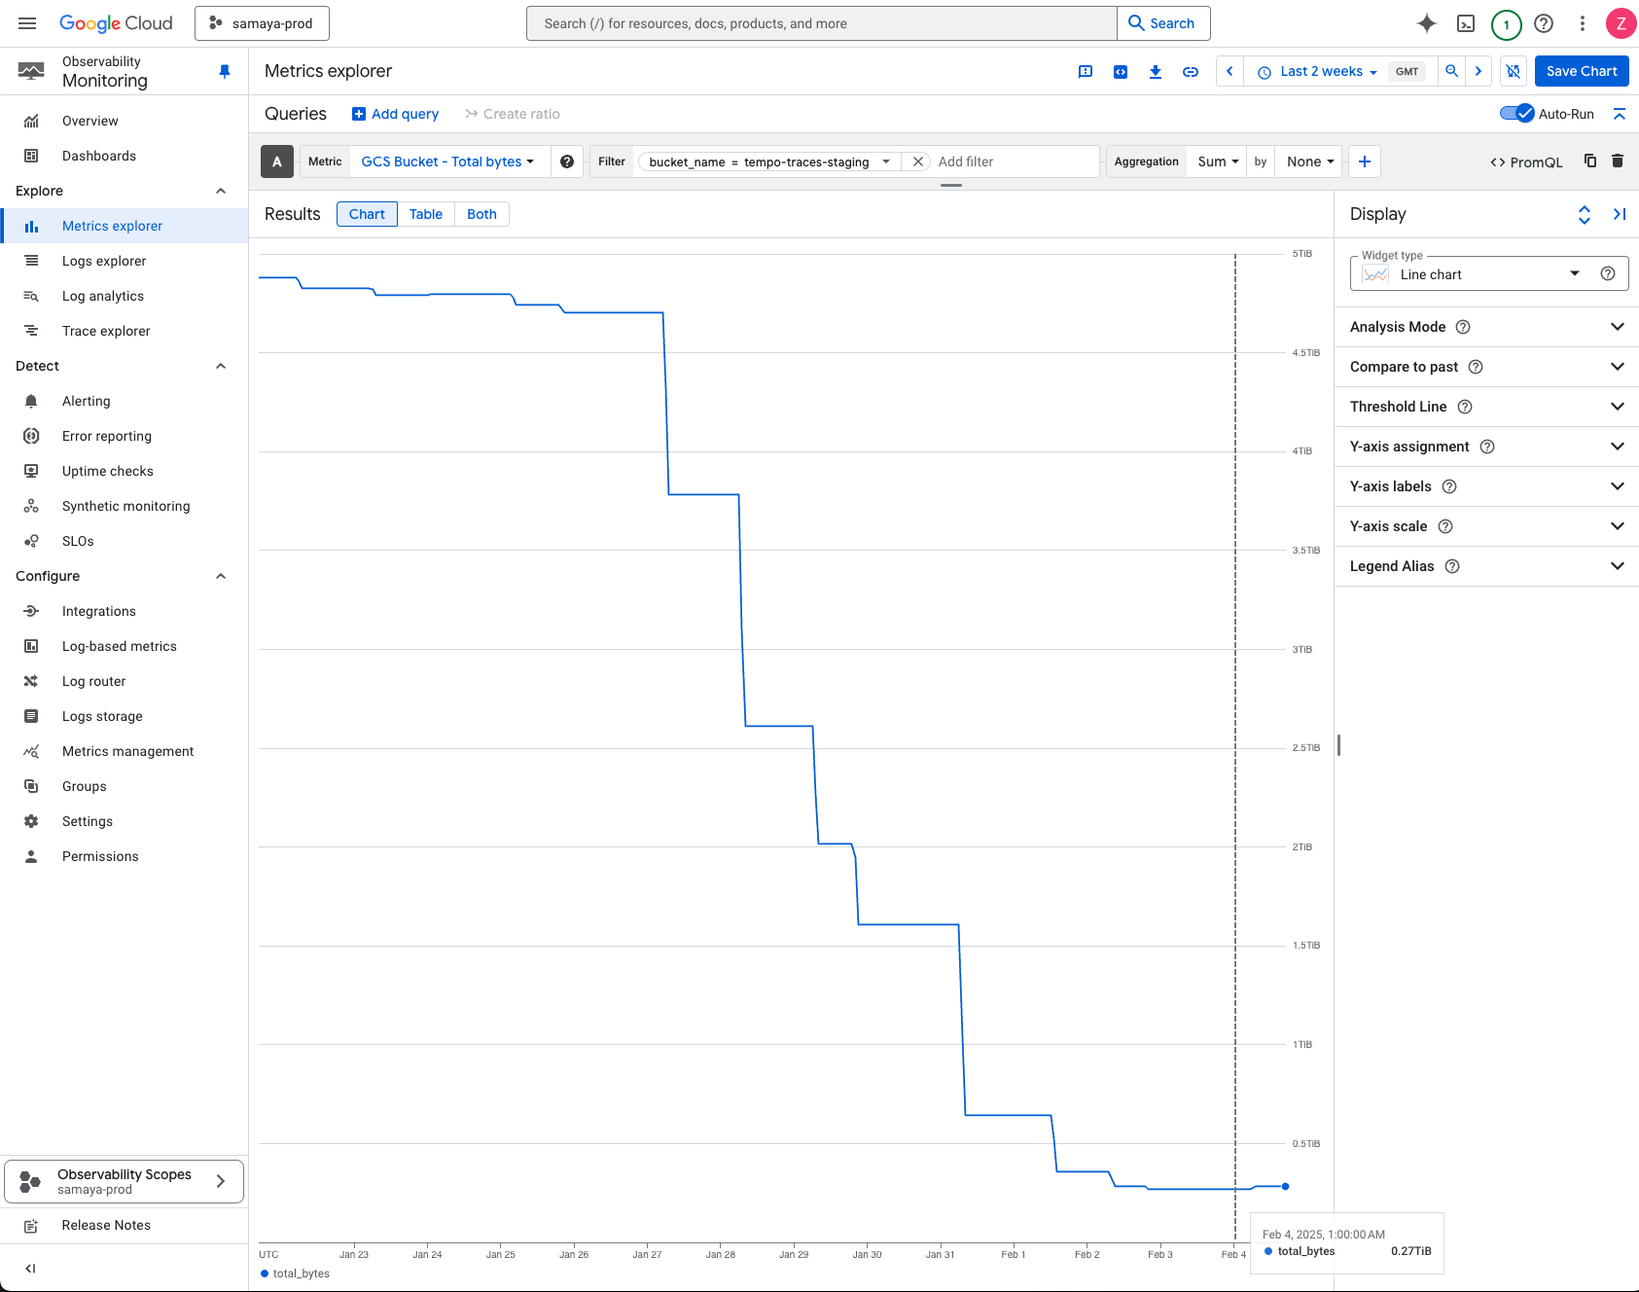This screenshot has width=1639, height=1292.
Task: Open Gemini AI sparkle assistant
Action: tap(1427, 23)
